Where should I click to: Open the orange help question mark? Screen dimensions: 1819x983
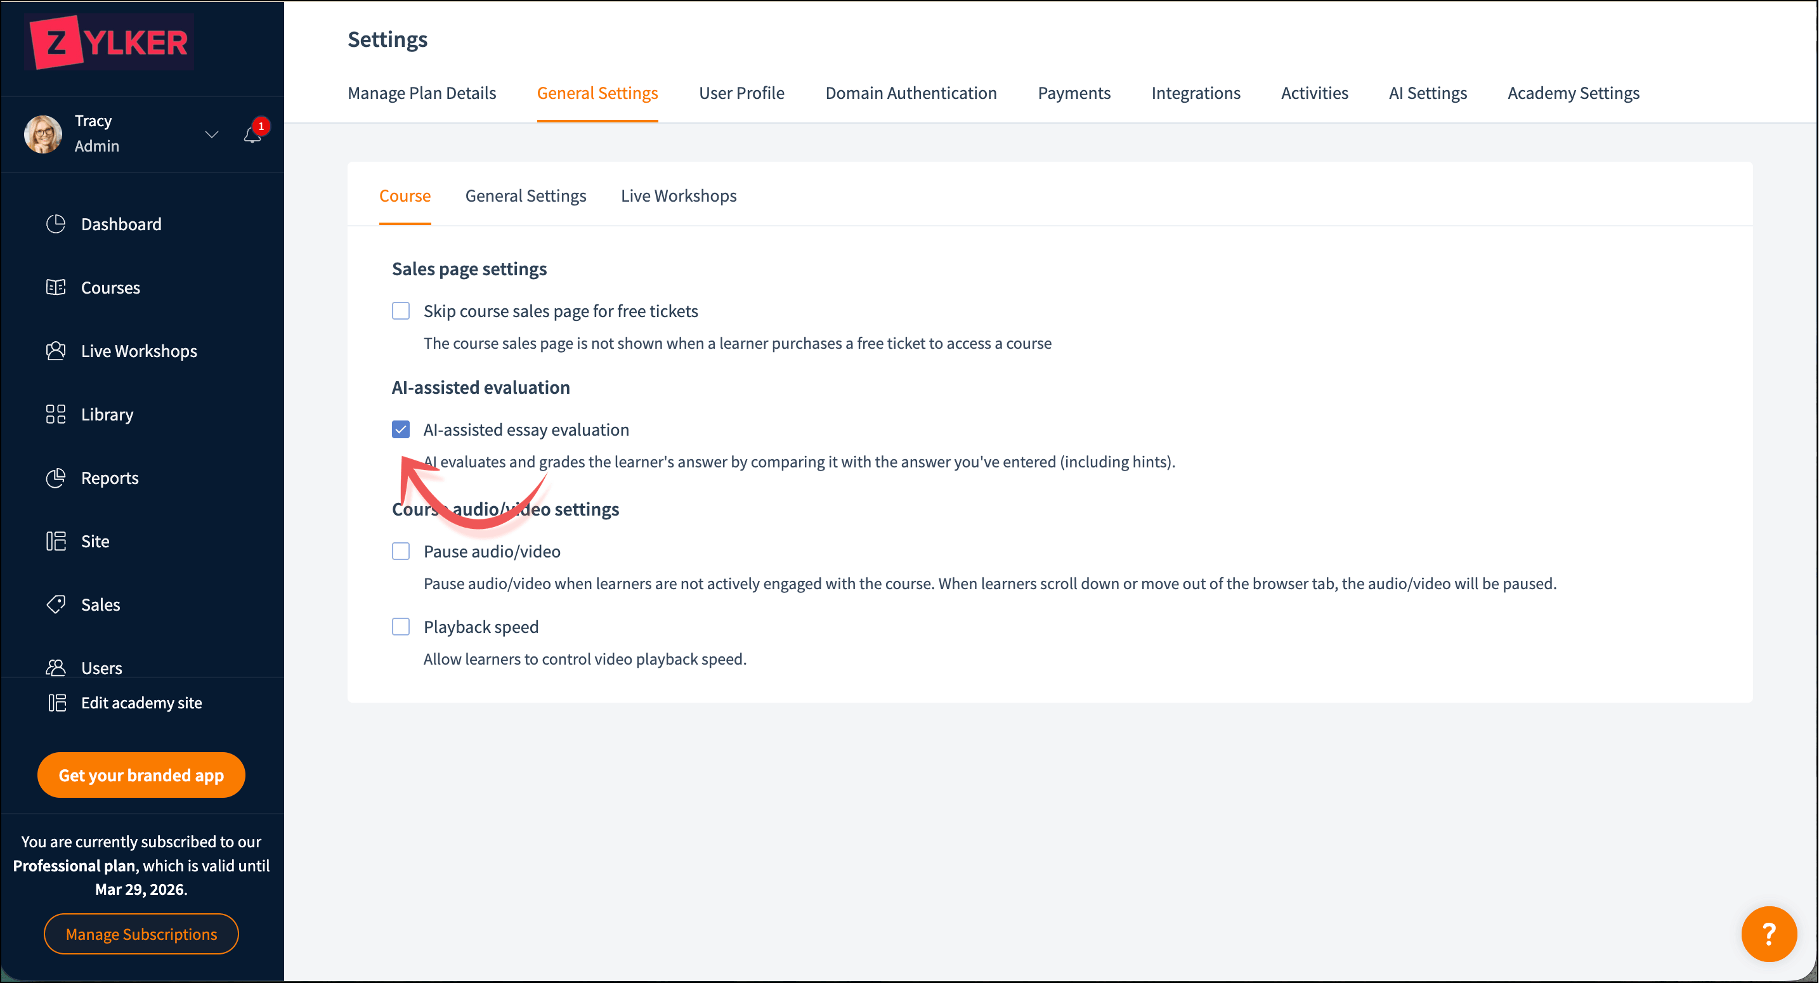1769,934
